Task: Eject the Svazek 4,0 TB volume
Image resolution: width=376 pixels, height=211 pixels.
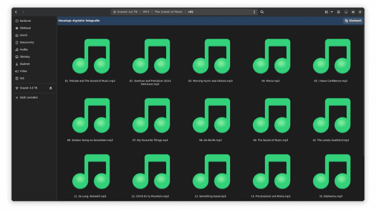Action: (x=51, y=88)
